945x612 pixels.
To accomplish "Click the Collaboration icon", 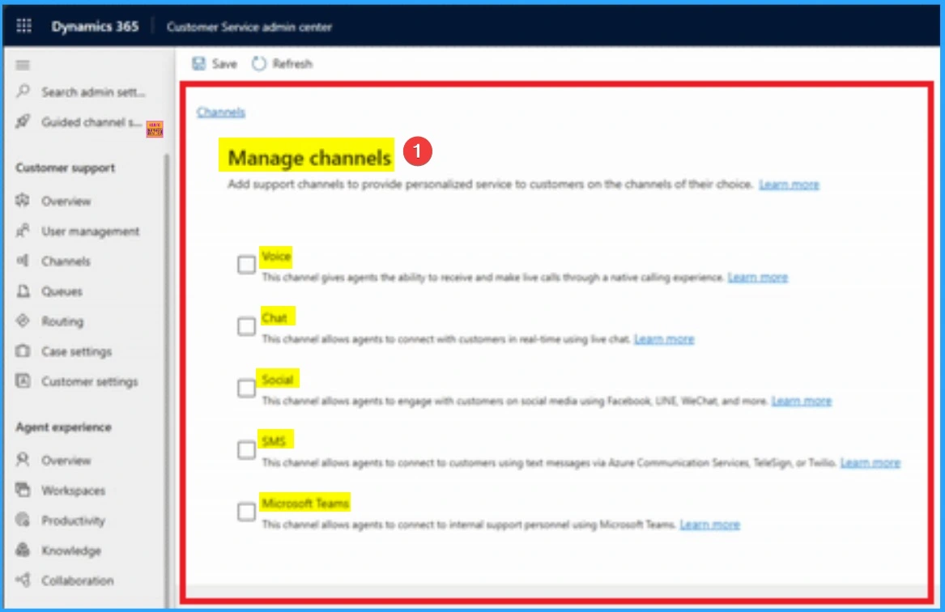I will tap(23, 580).
